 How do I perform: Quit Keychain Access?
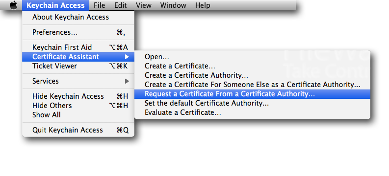[x=78, y=130]
